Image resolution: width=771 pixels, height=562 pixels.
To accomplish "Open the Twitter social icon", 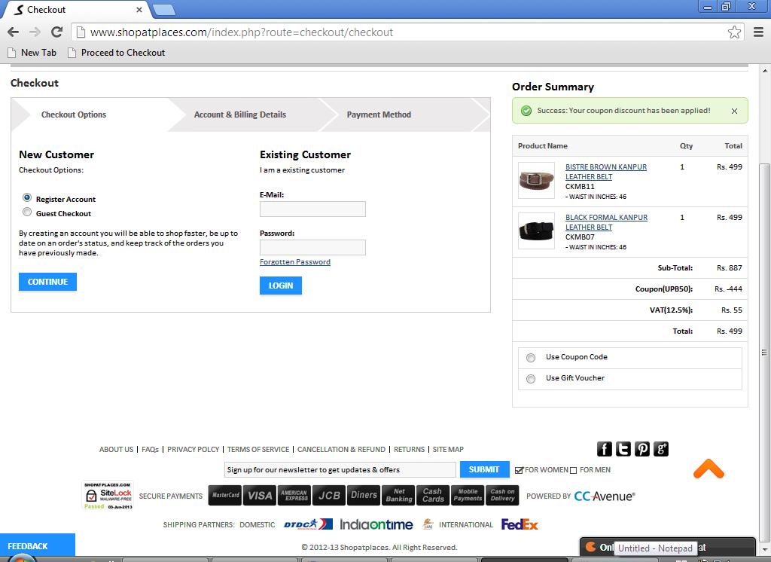I will pyautogui.click(x=623, y=449).
